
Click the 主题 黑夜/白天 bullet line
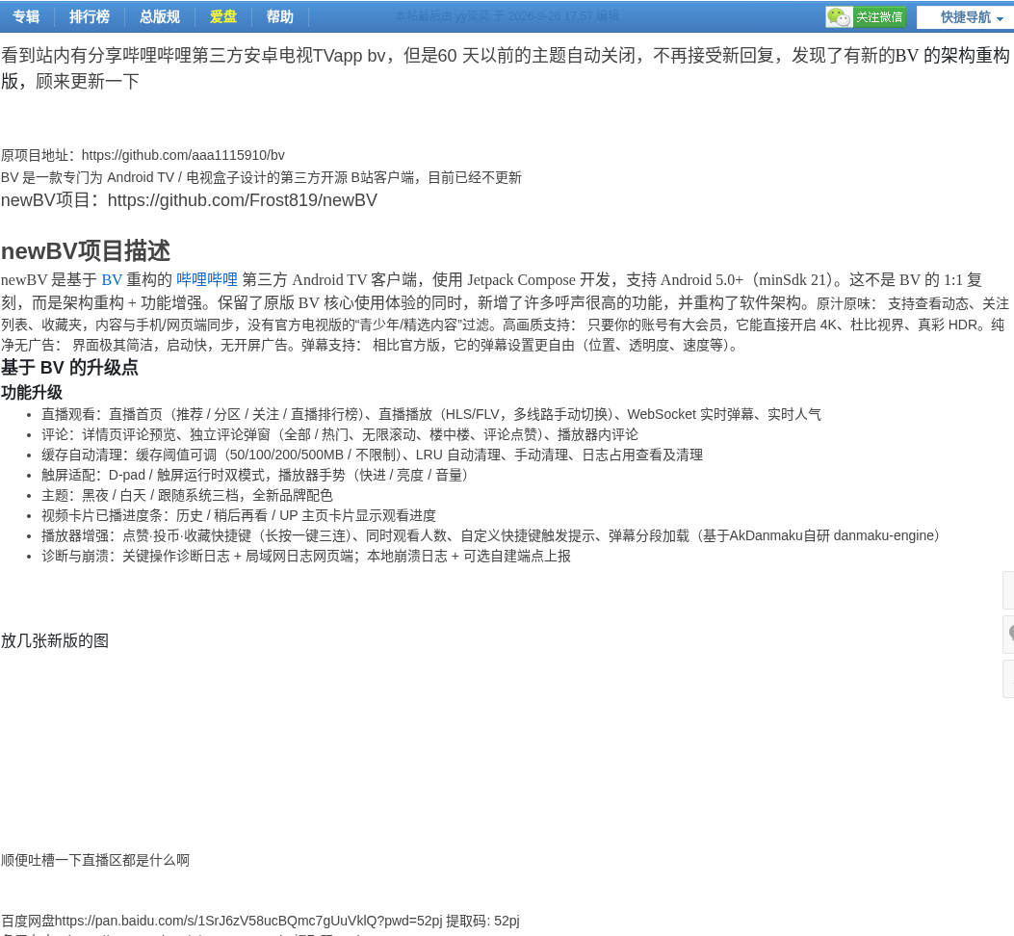tap(187, 496)
